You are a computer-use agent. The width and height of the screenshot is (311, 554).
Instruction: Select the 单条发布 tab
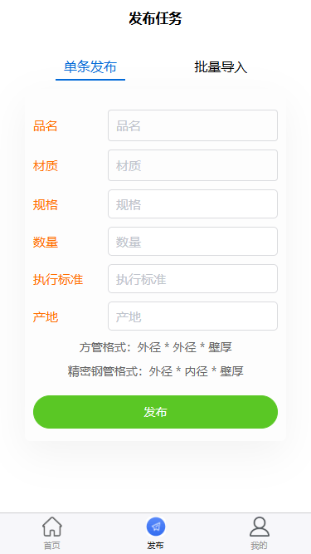[x=90, y=66]
